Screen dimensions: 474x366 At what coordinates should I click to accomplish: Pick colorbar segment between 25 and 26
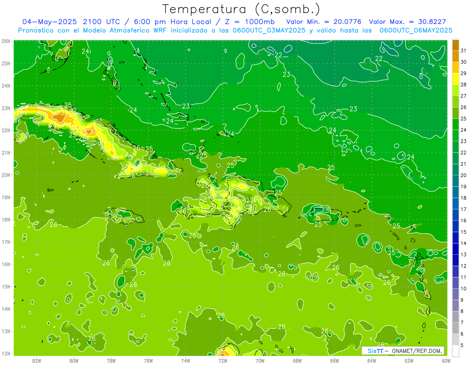[455, 113]
